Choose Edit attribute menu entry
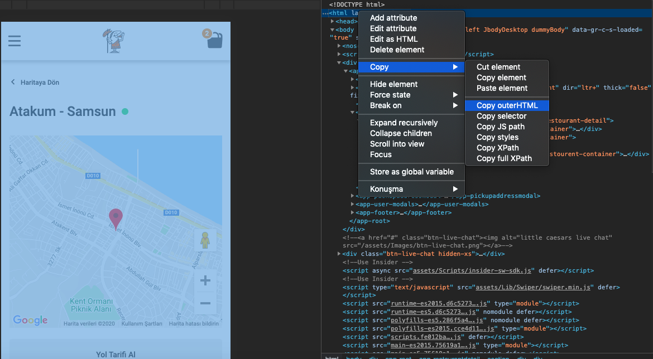653x359 pixels. click(411, 28)
